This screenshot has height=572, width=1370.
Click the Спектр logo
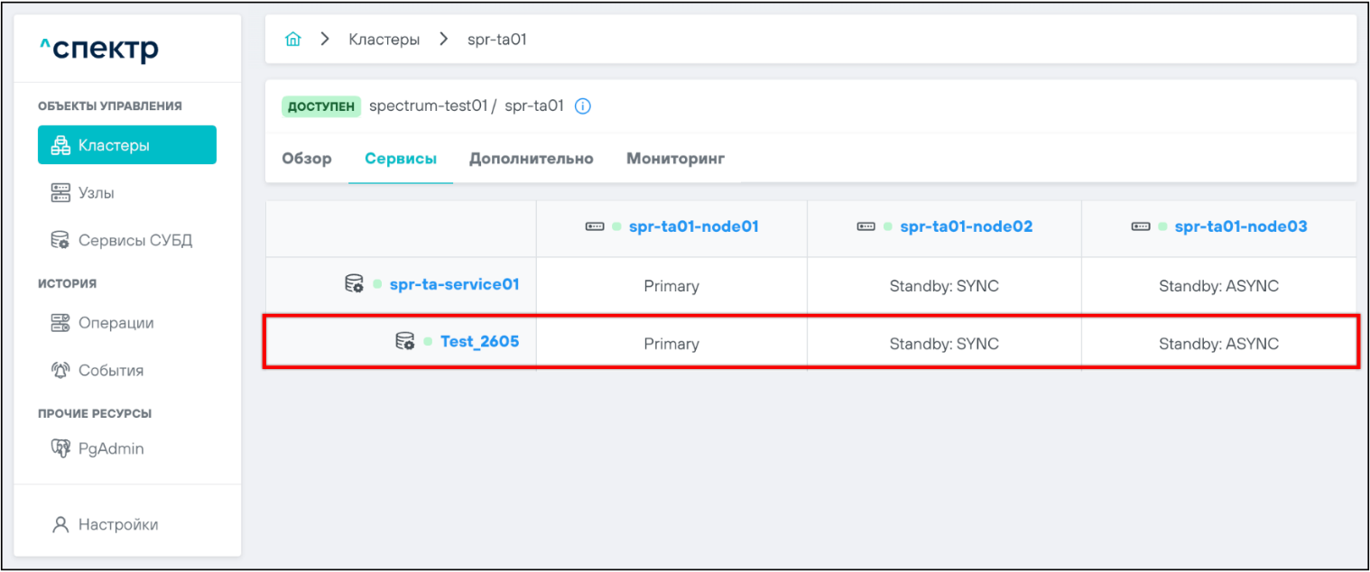pyautogui.click(x=99, y=49)
